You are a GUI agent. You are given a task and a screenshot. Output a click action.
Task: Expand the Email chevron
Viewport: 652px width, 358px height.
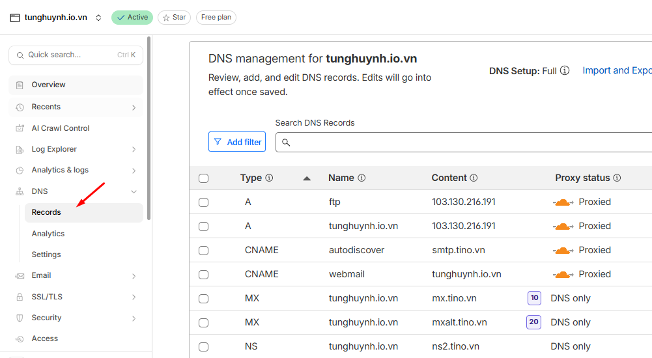(134, 276)
